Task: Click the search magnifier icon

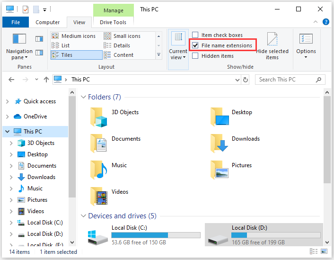Action: (x=318, y=80)
